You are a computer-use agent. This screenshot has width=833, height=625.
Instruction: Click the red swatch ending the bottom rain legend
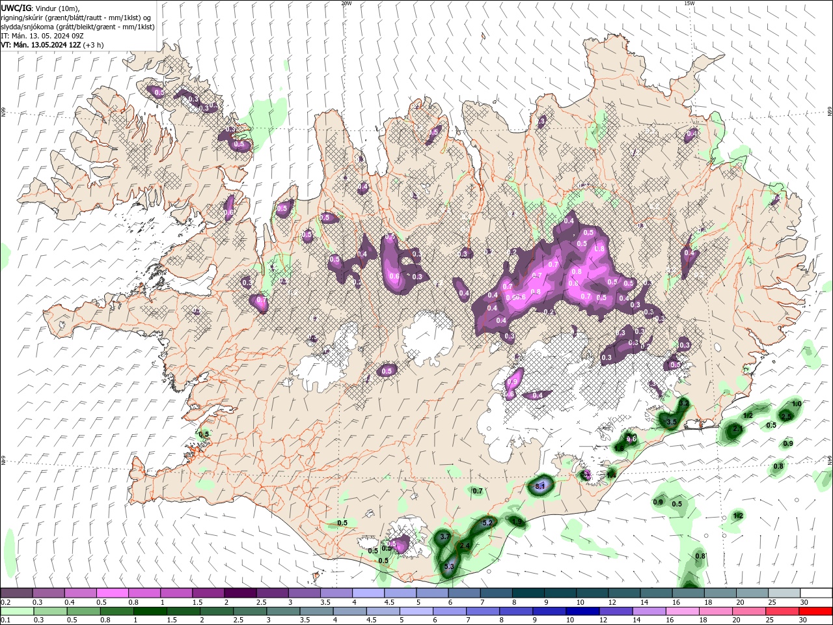[x=816, y=611]
